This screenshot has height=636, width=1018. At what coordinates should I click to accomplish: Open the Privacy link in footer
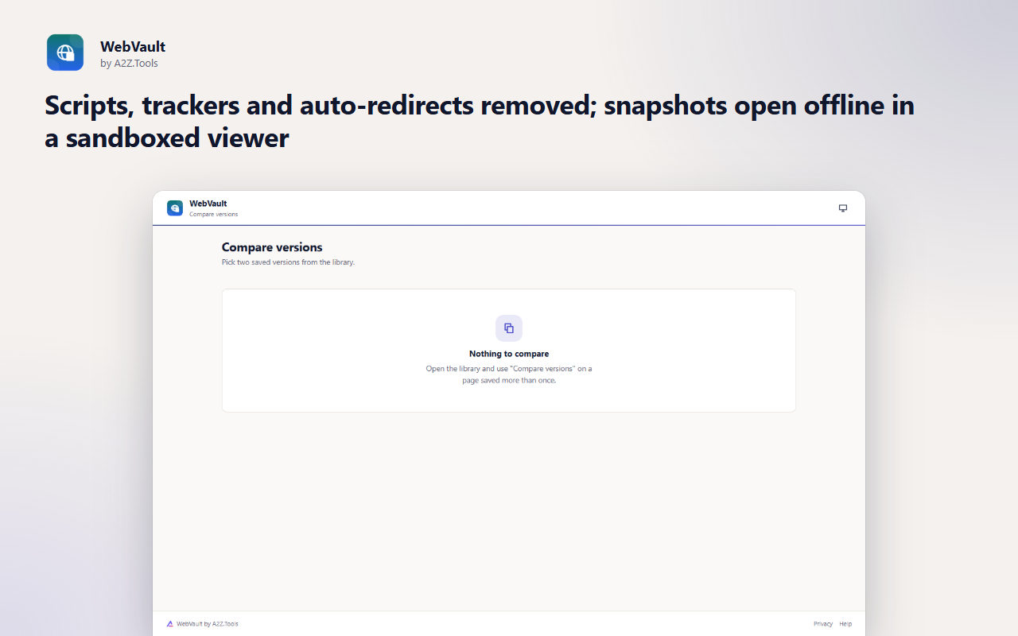pyautogui.click(x=823, y=624)
